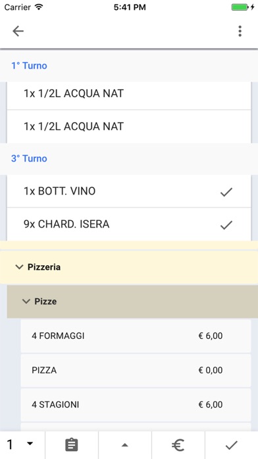Add 4 FORMAGGI pizza to order
The height and width of the screenshot is (459, 258).
click(x=136, y=336)
